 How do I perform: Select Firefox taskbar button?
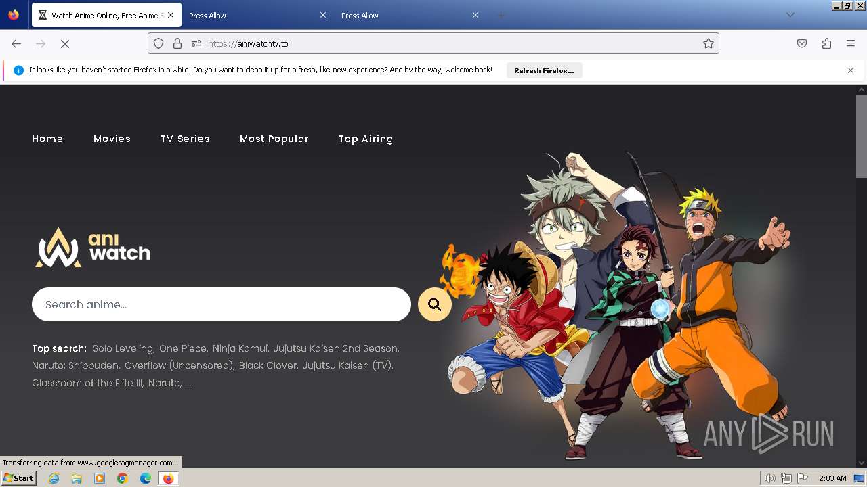169,478
